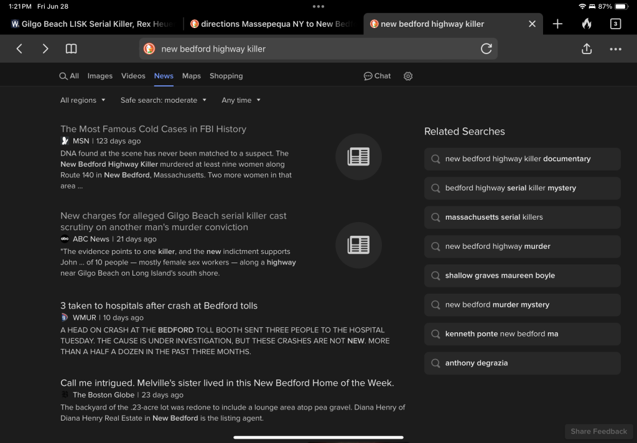Open the share sheet icon
This screenshot has height=443, width=637.
586,49
